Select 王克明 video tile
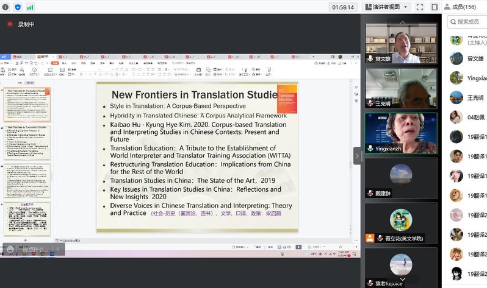487x288 pixels. pyautogui.click(x=402, y=88)
